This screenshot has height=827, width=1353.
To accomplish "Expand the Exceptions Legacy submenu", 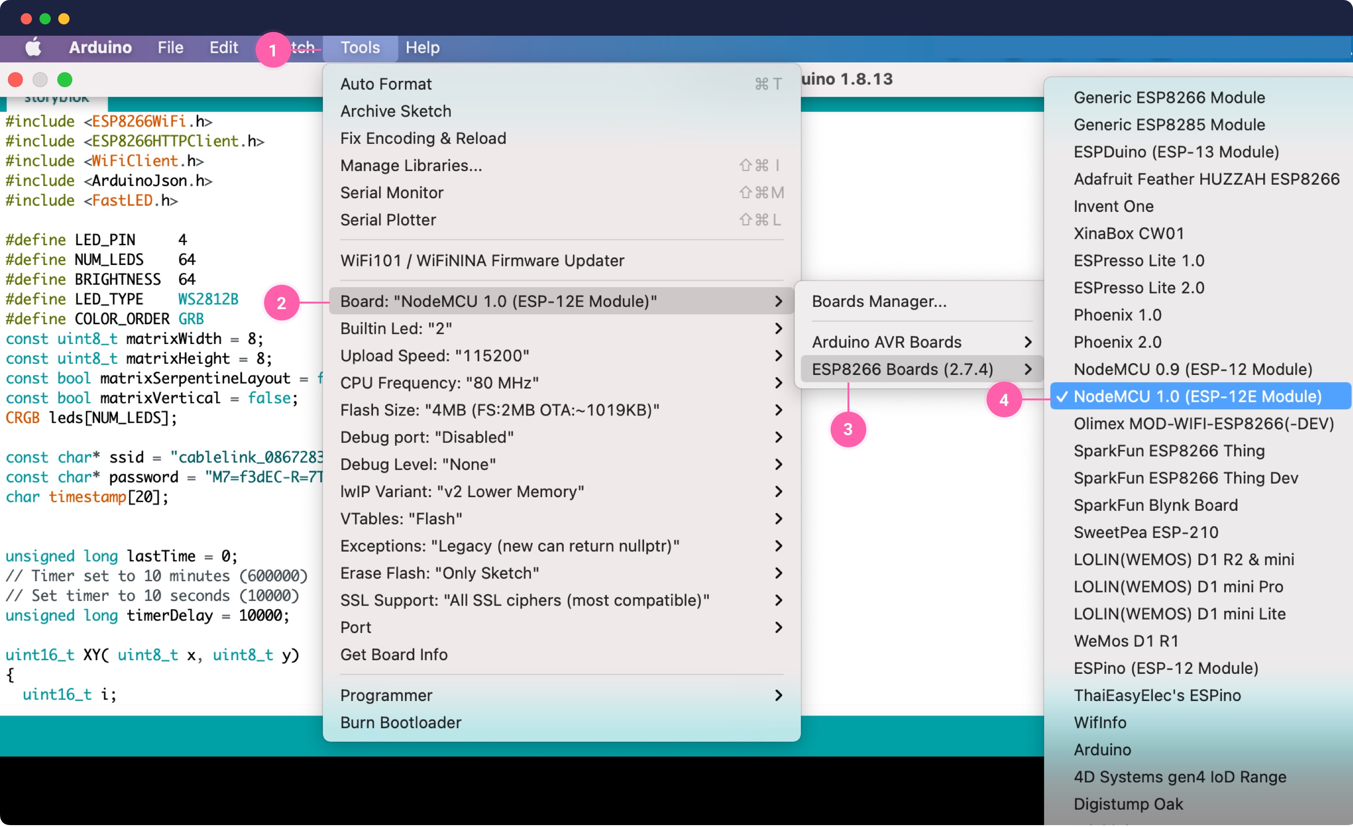I will point(562,546).
